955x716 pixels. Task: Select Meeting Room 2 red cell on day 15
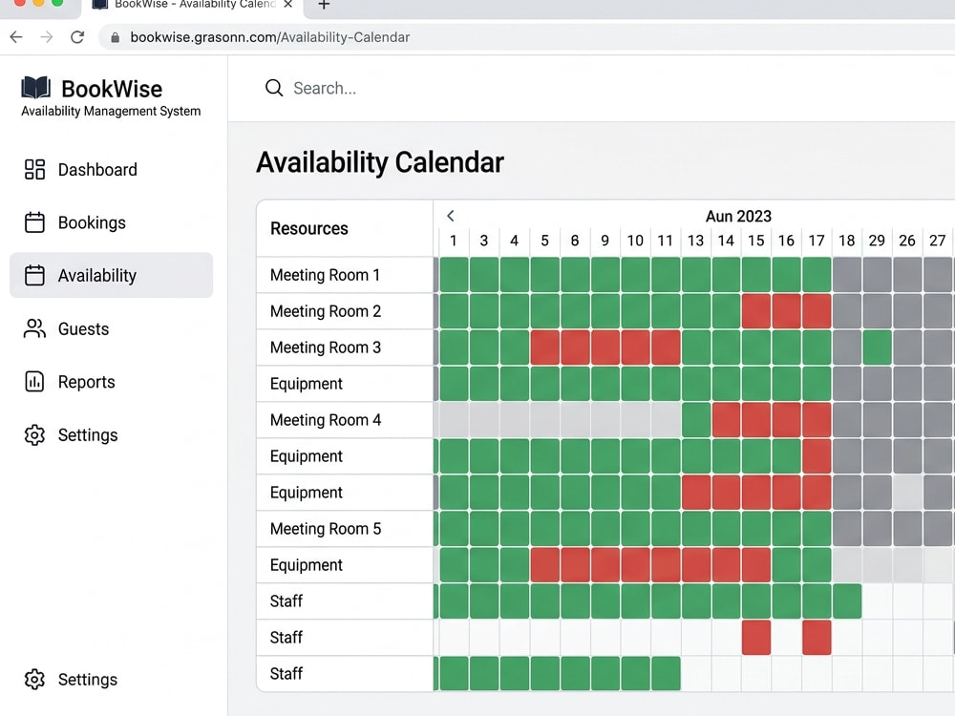tap(755, 311)
